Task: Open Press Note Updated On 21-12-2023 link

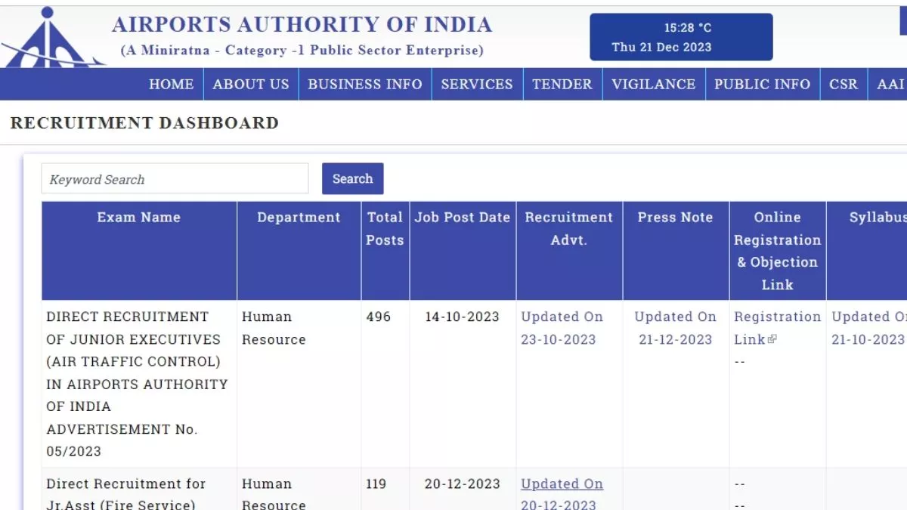Action: pos(675,328)
